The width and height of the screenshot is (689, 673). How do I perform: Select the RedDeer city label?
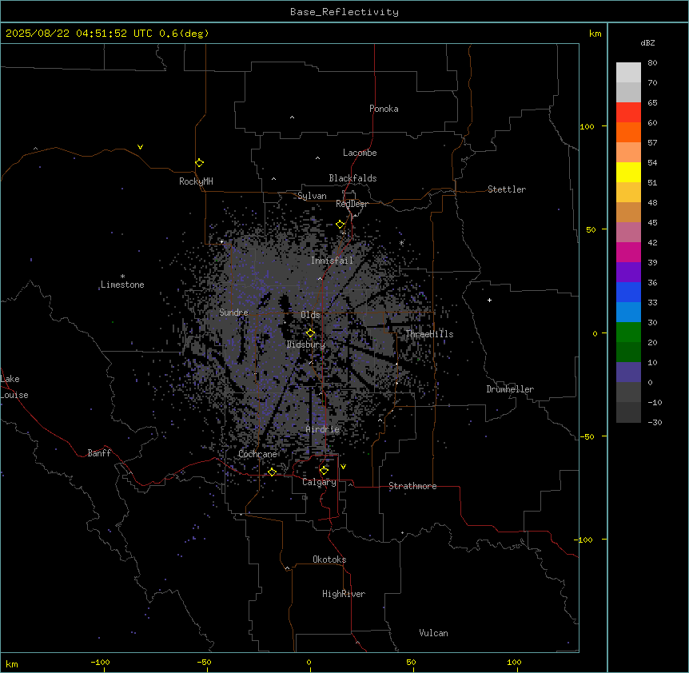click(x=352, y=204)
